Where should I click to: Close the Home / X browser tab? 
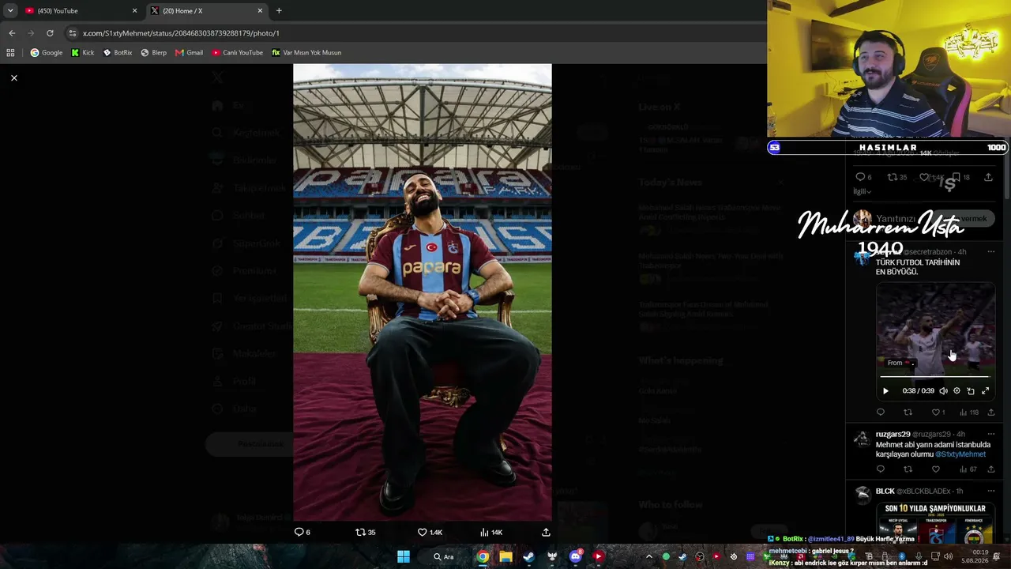click(x=260, y=10)
